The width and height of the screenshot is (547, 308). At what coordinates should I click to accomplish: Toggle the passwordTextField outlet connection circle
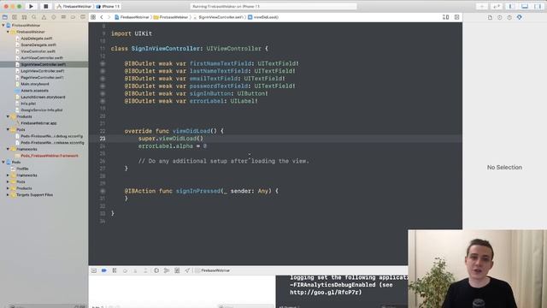click(103, 86)
